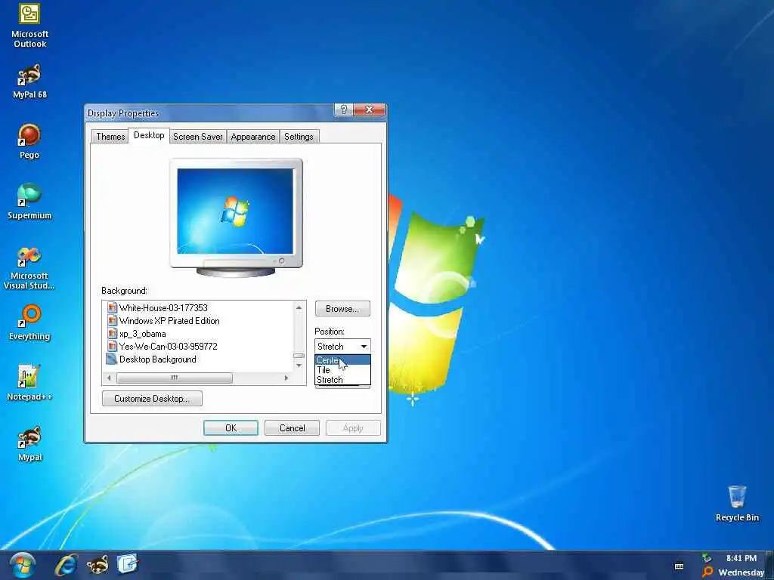Click the horizontal scrollbar left arrow
The width and height of the screenshot is (774, 580).
[109, 378]
